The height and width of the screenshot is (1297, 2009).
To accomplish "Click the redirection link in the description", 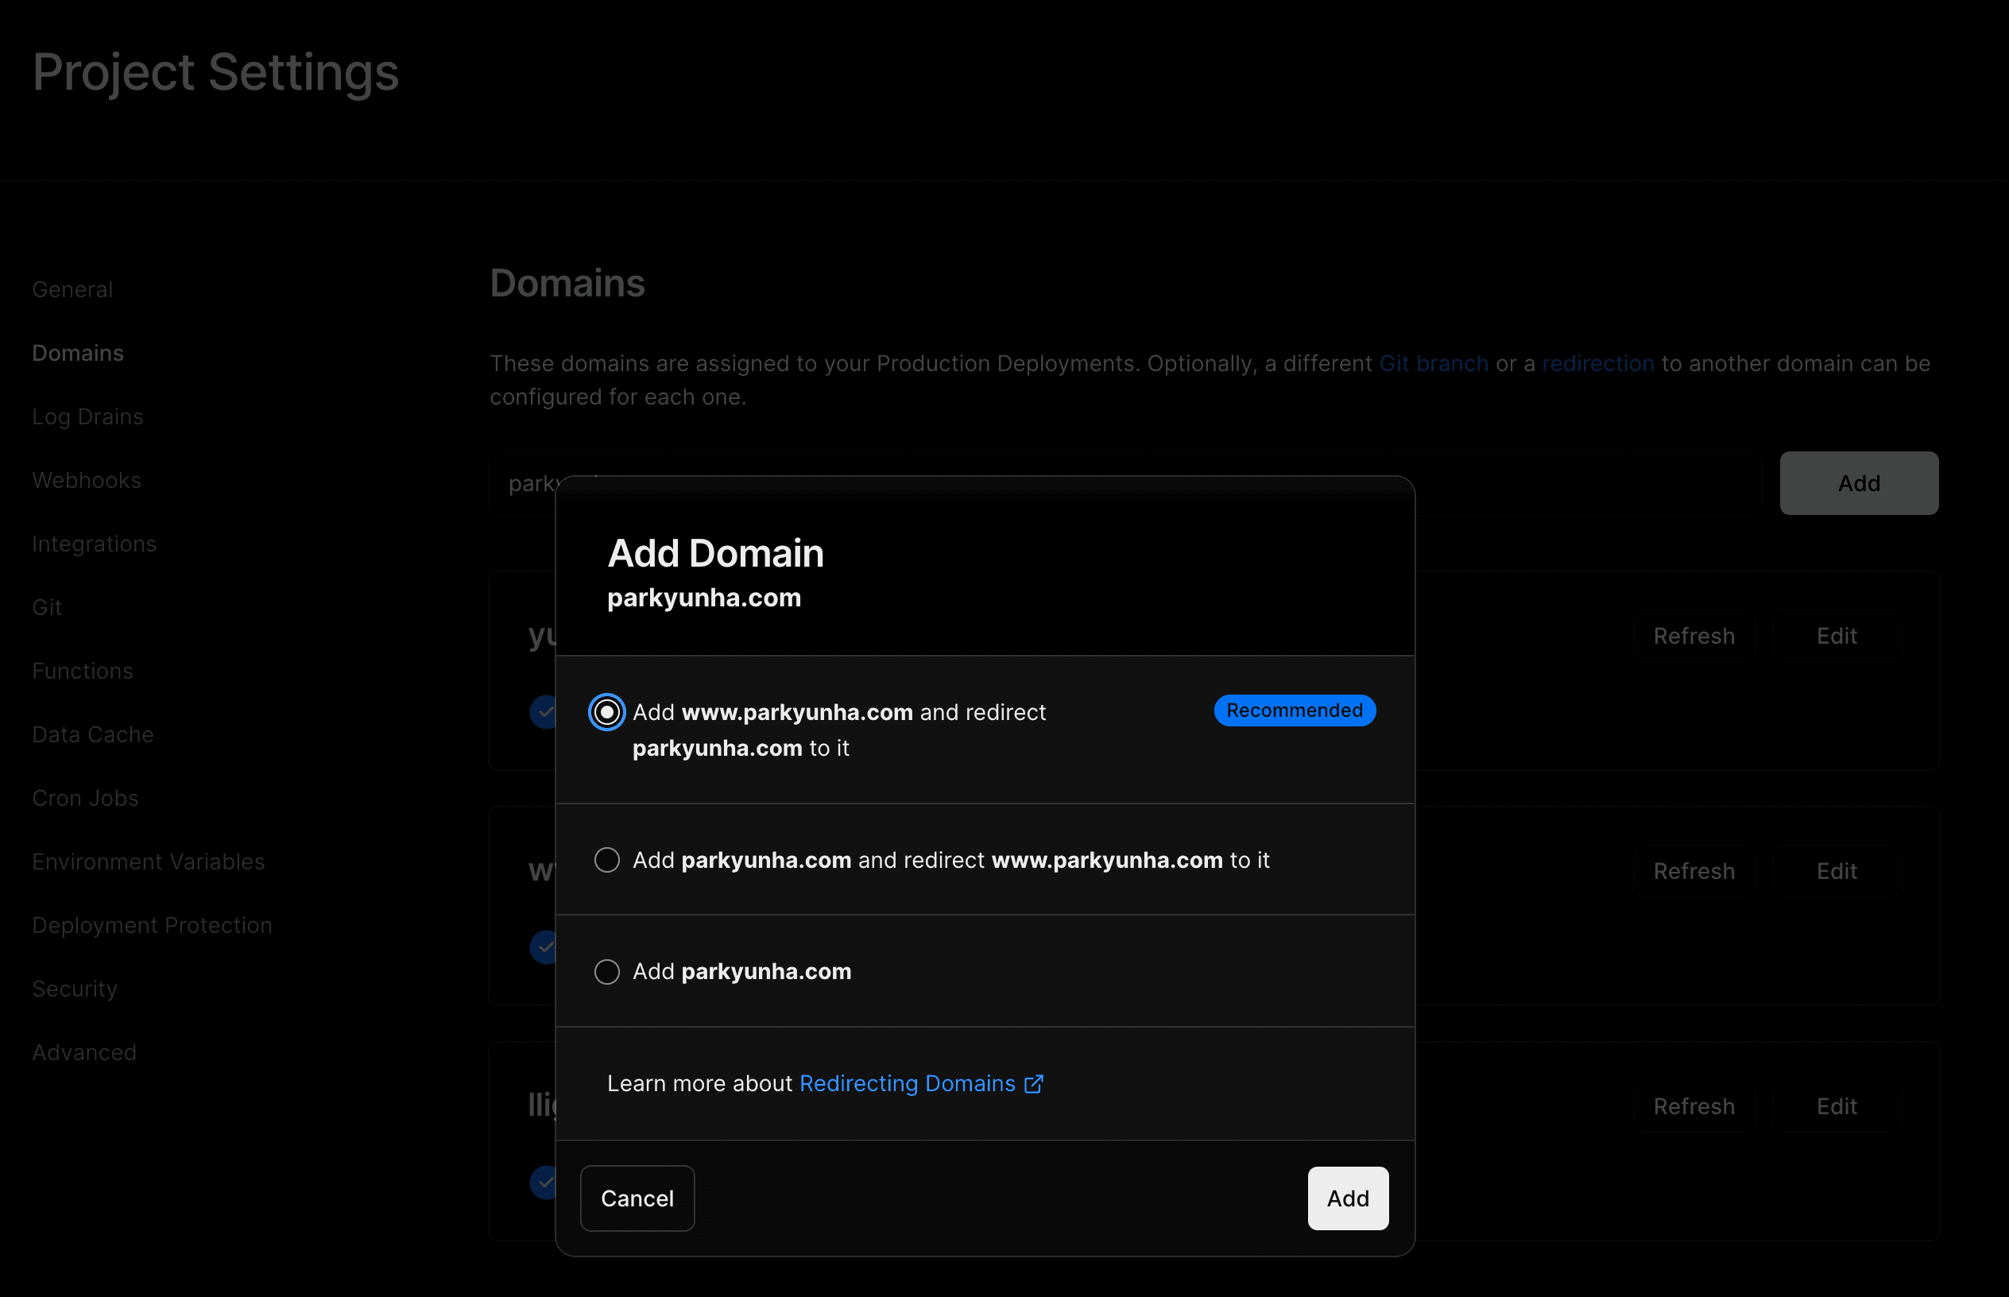I will click(1597, 364).
